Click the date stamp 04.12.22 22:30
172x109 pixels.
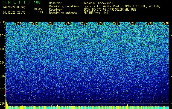point(14,13)
